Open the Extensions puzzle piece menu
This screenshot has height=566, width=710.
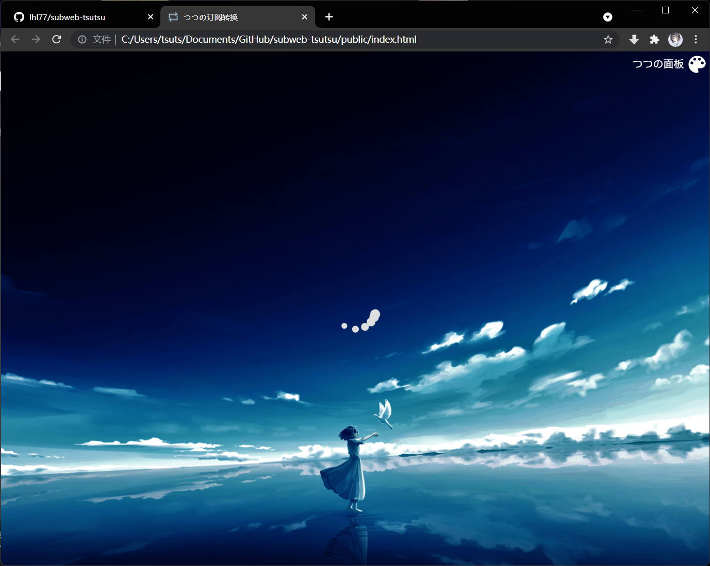[x=654, y=40]
